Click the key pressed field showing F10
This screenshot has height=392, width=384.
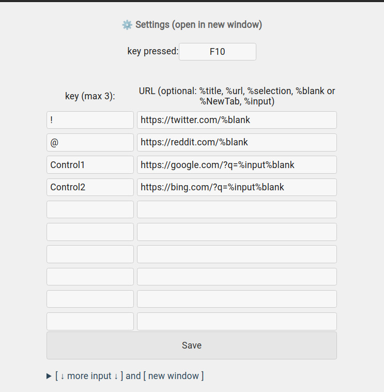[217, 52]
